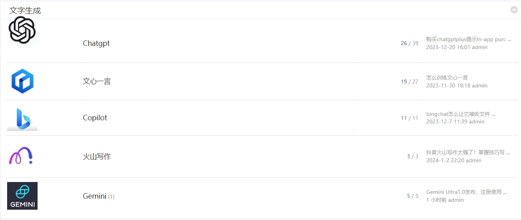Image resolution: width=521 pixels, height=220 pixels.
Task: Click the Copilot Bing logo icon
Action: tap(22, 119)
